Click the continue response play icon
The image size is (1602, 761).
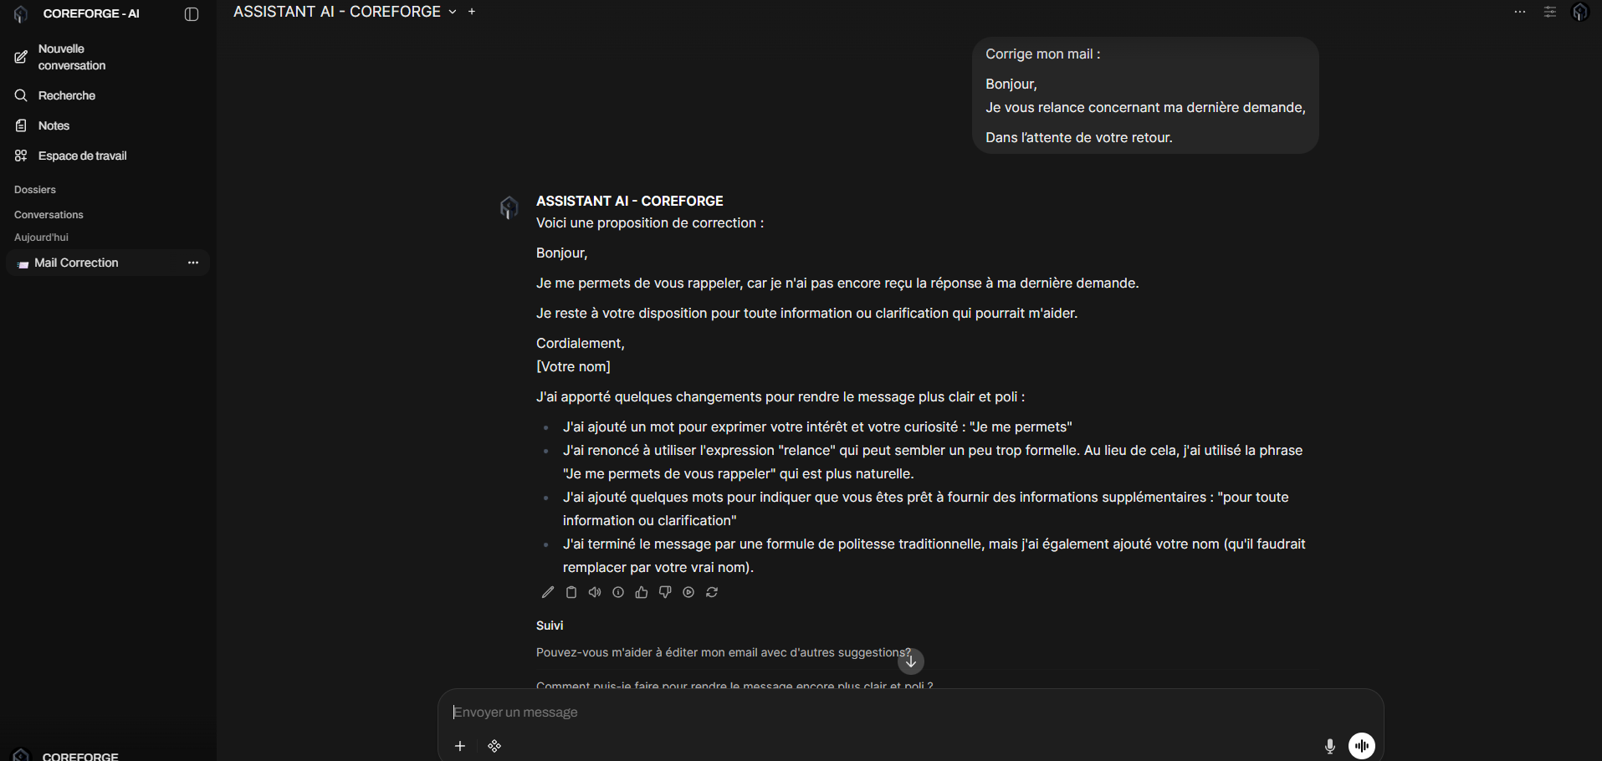688,592
